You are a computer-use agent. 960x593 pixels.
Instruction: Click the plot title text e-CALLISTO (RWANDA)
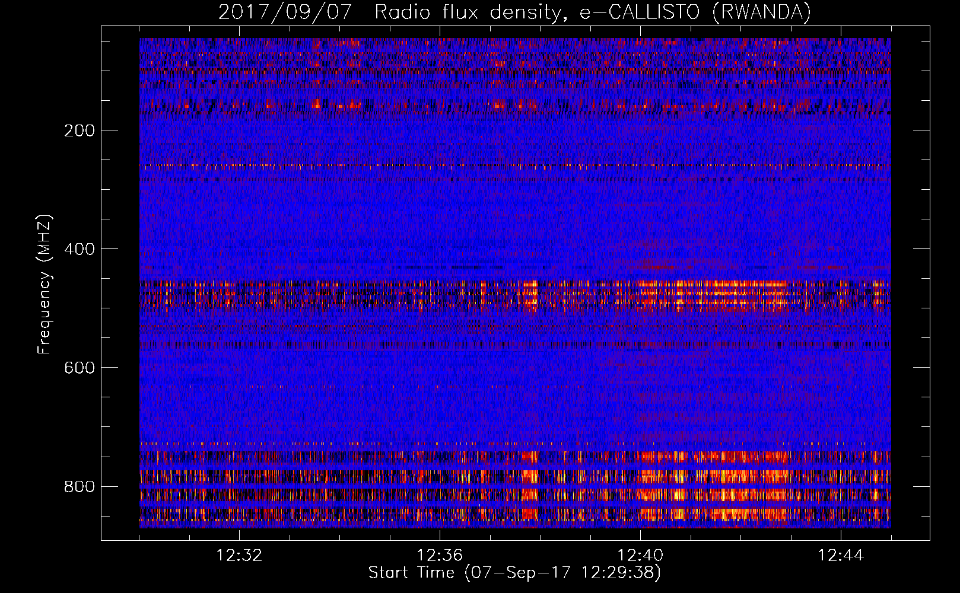click(695, 12)
